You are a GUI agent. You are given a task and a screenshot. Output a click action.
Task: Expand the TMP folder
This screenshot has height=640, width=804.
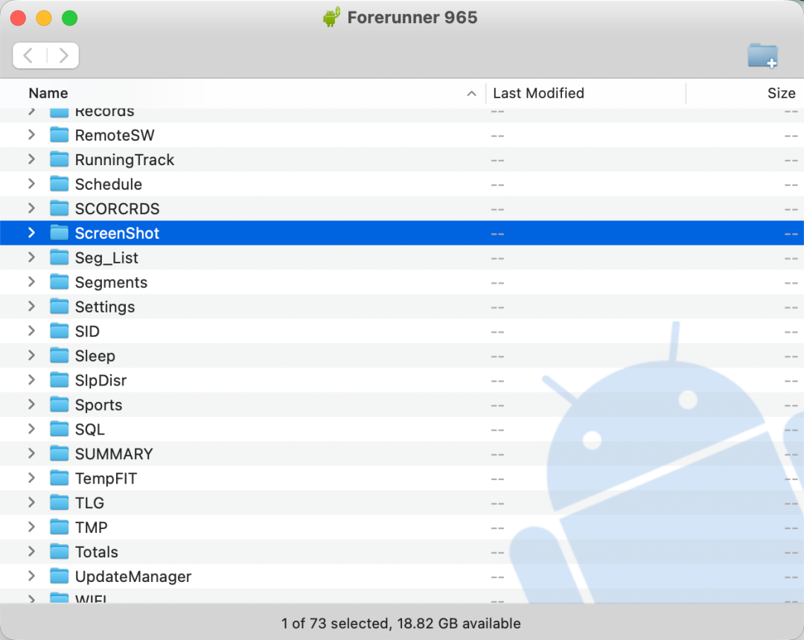[32, 527]
